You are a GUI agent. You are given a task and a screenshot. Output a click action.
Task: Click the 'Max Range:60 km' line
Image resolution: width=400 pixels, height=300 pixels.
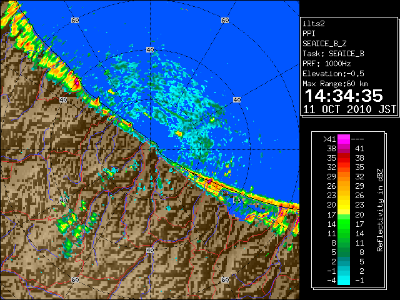click(335, 84)
